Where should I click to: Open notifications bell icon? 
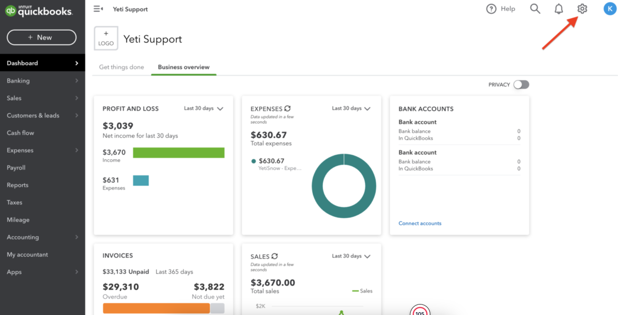pyautogui.click(x=558, y=9)
